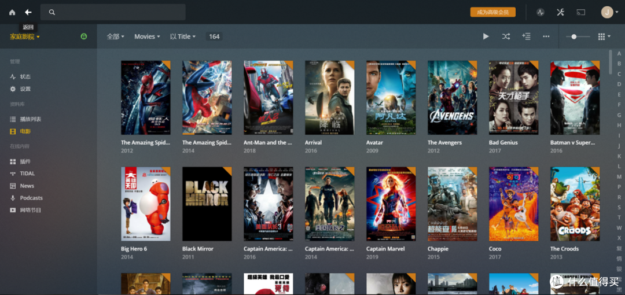Jump to letter T in index

pos(619,217)
